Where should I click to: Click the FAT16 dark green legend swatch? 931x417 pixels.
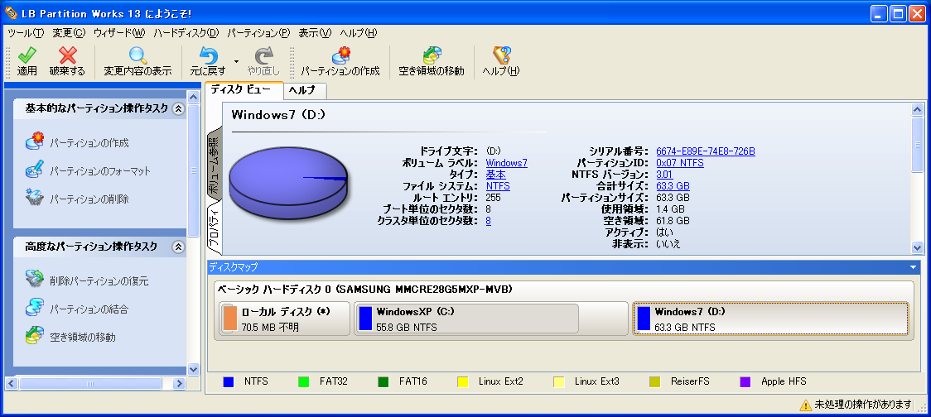[x=383, y=382]
